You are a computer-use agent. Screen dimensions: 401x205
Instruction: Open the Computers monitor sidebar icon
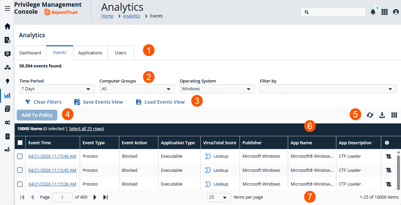click(7, 54)
